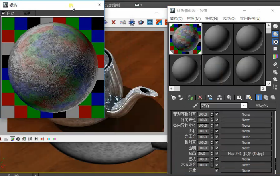Screen dimensions: 280x176
Task: Click A/B compare icon in frame buffer
Action: [x=158, y=22]
